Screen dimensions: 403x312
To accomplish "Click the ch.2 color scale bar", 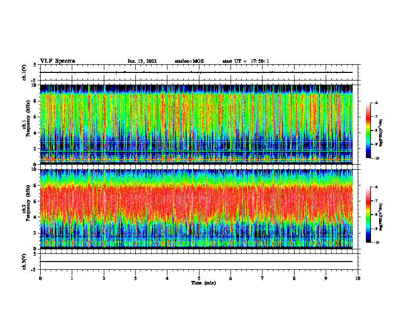I will click(x=368, y=215).
